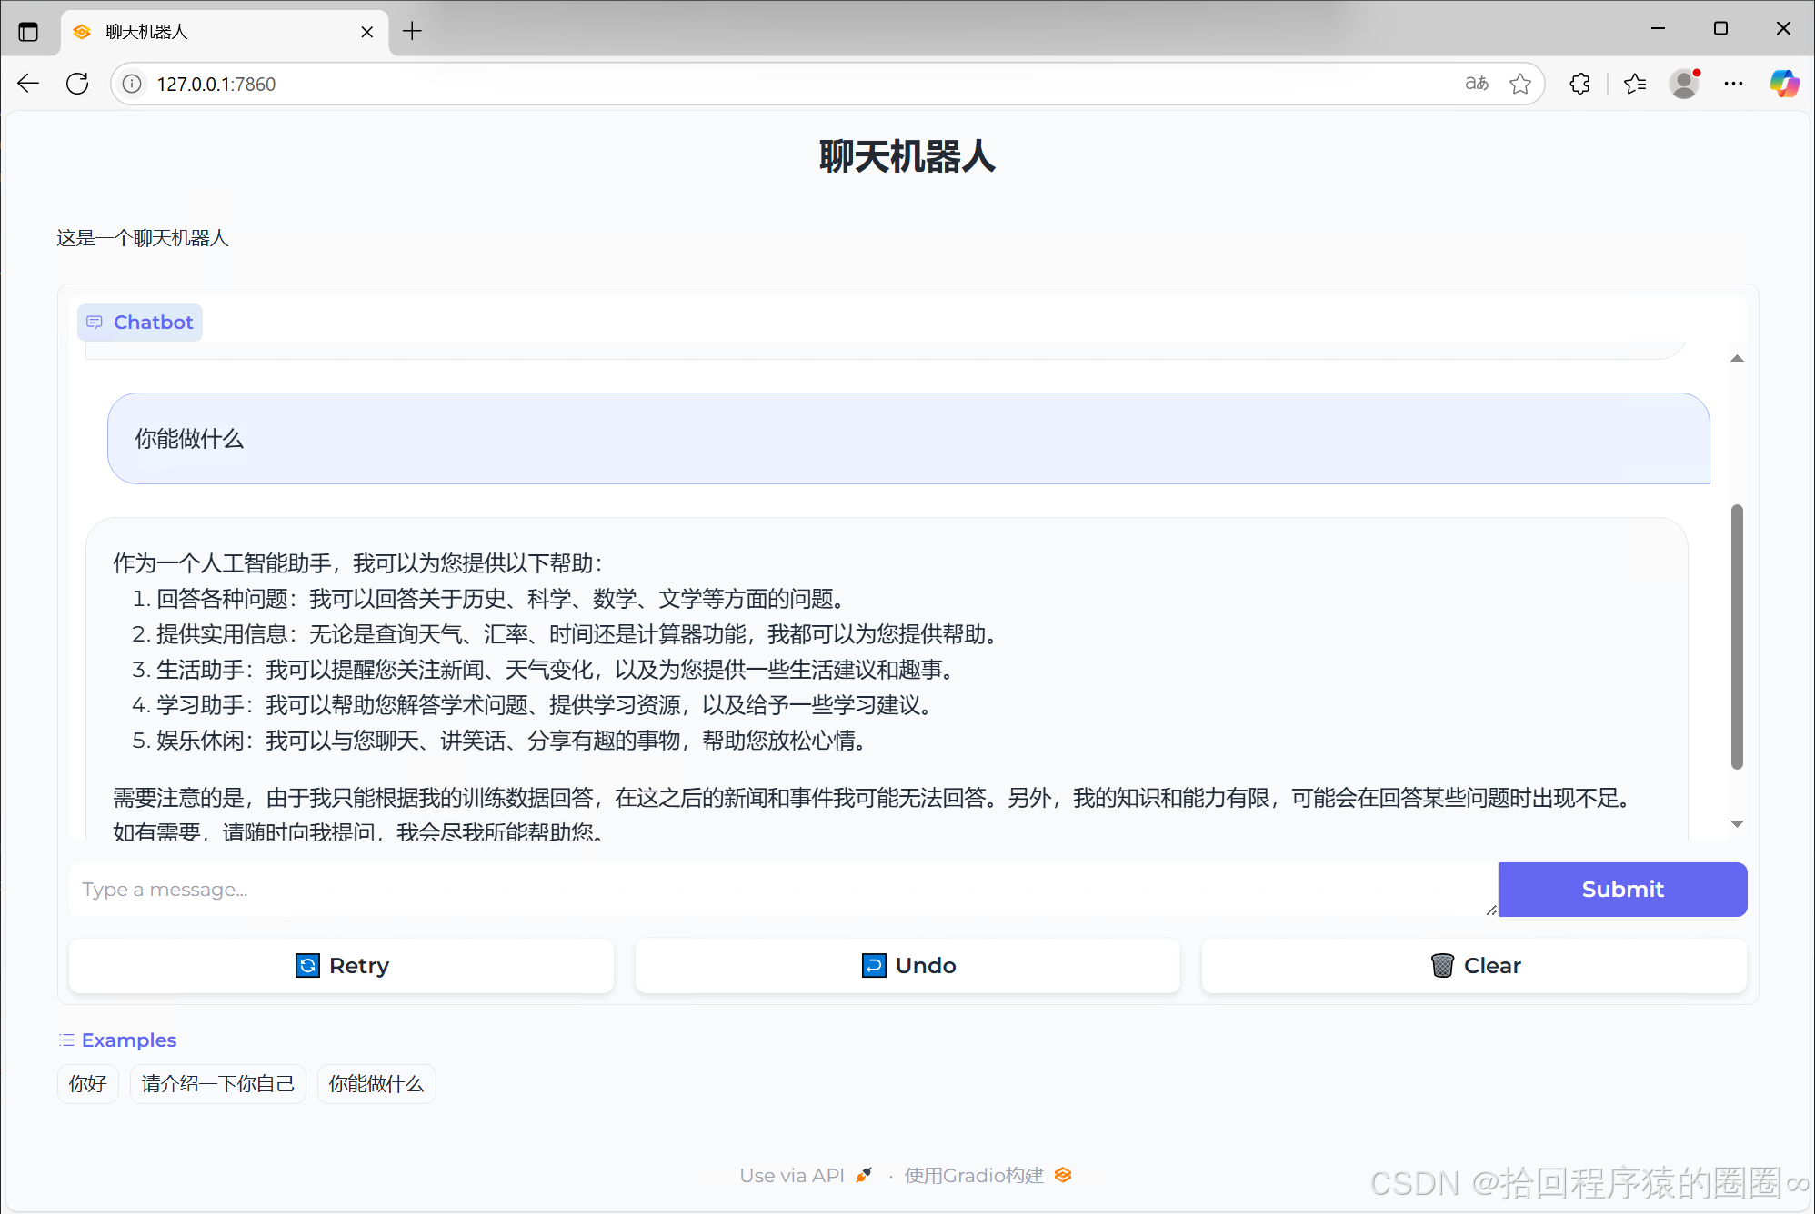This screenshot has height=1214, width=1815.
Task: Open the favorites list icon
Action: (x=1635, y=84)
